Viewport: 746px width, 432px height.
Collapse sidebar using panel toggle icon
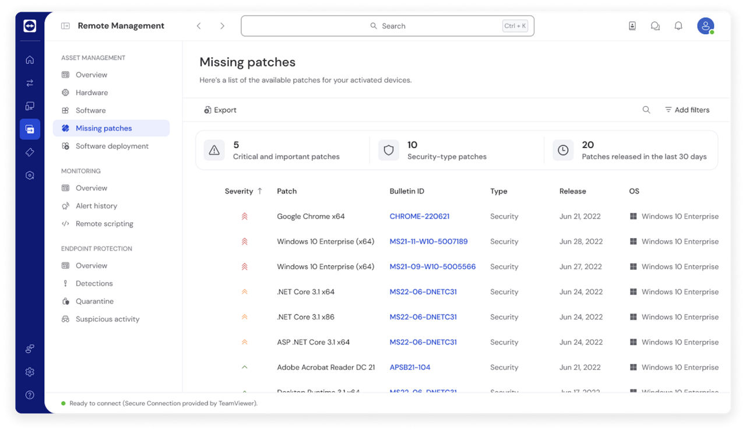point(65,26)
